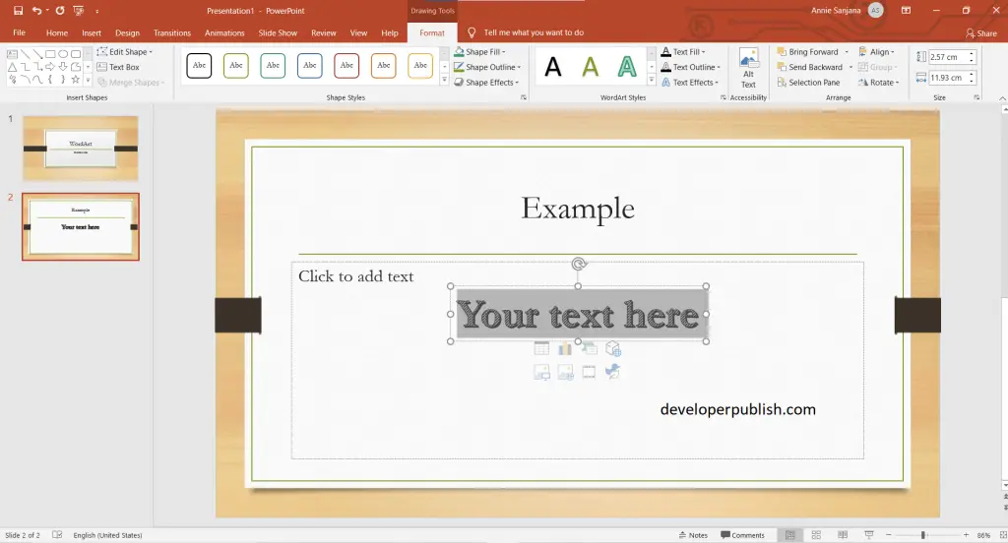Open the Transitions tab
The image size is (1008, 543).
[x=172, y=32]
